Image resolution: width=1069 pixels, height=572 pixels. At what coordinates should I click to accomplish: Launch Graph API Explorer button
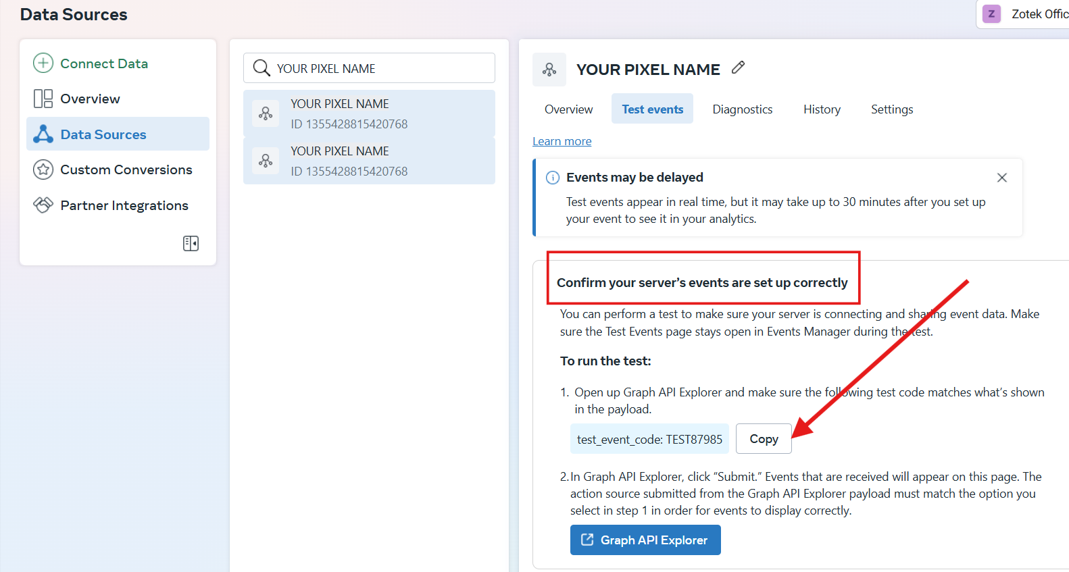[x=645, y=540]
